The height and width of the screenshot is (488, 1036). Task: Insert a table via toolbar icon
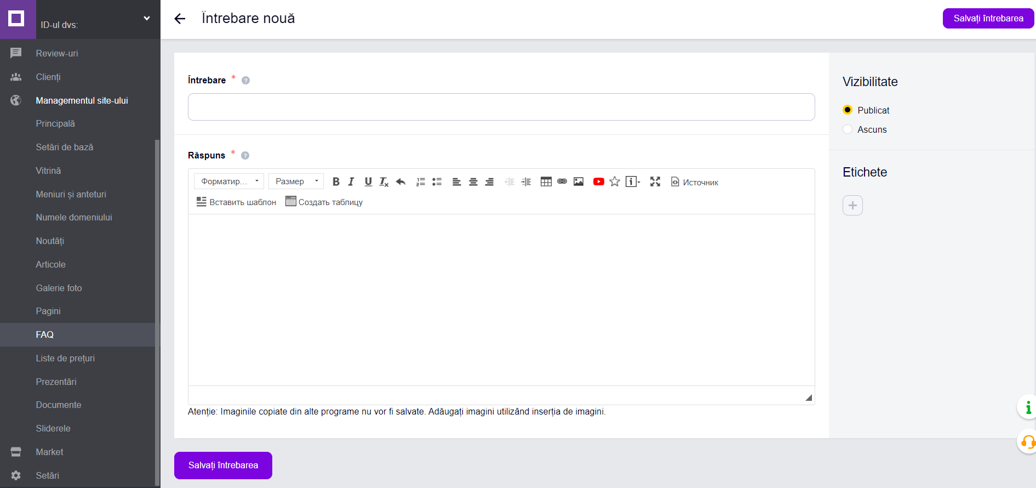point(546,181)
